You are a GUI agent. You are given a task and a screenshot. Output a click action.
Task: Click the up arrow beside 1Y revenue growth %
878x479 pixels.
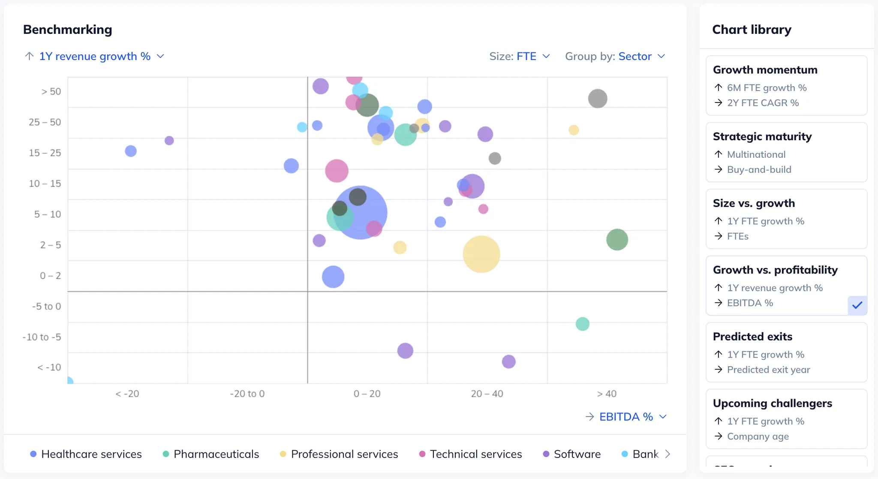29,56
